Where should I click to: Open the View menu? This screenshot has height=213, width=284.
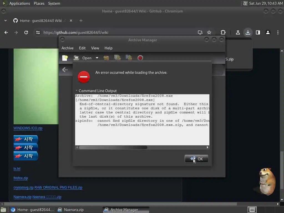(x=95, y=48)
